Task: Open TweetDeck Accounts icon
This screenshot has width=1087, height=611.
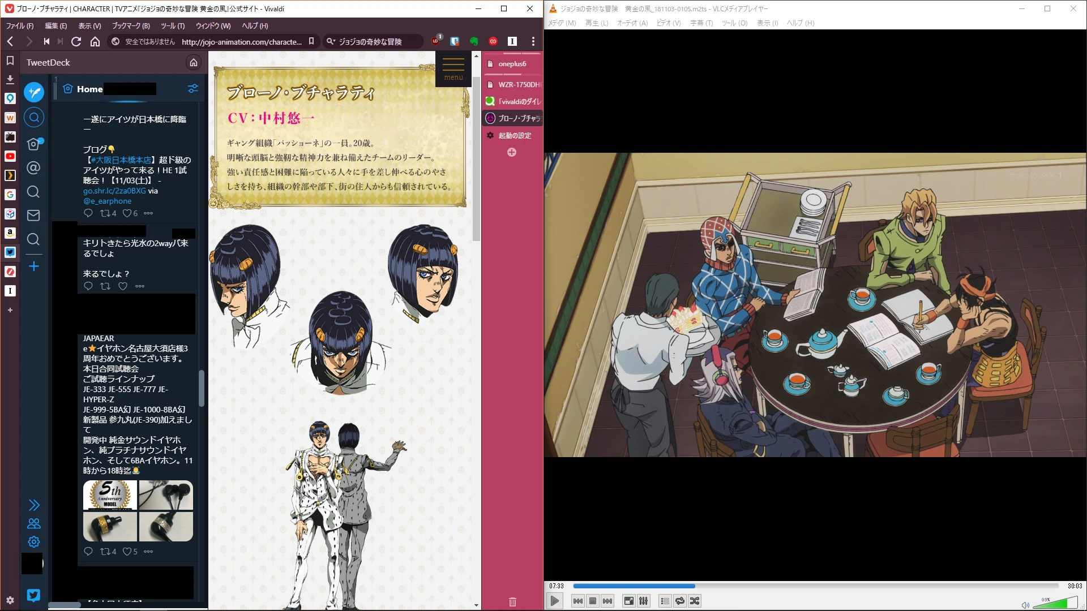Action: (34, 523)
